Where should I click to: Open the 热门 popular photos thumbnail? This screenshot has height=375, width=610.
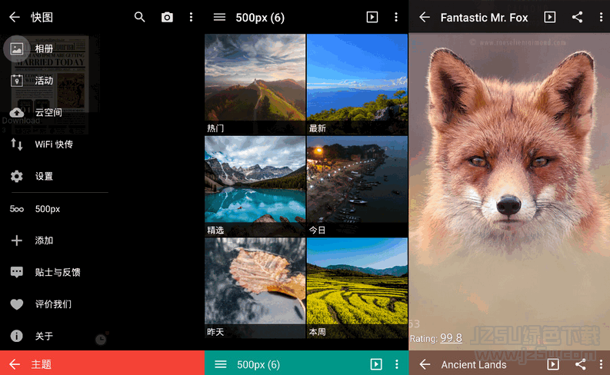pyautogui.click(x=255, y=85)
